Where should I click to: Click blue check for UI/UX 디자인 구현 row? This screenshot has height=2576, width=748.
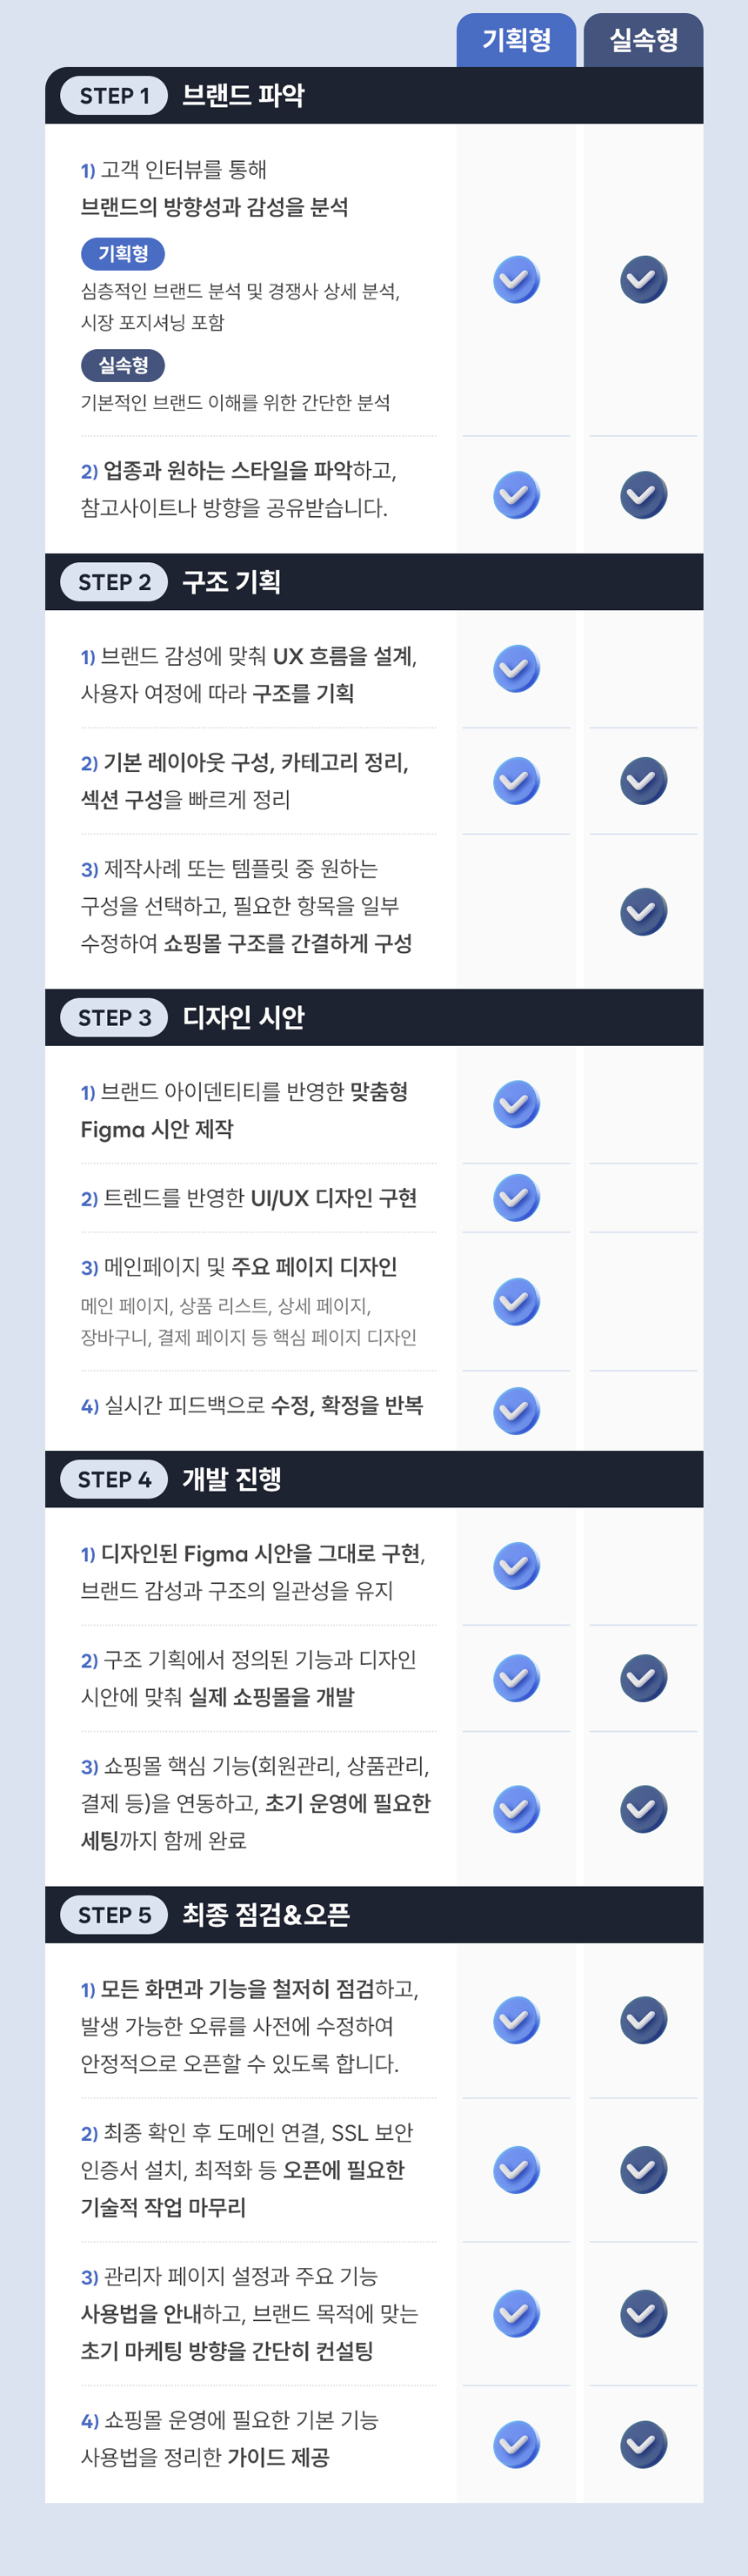click(x=516, y=1198)
